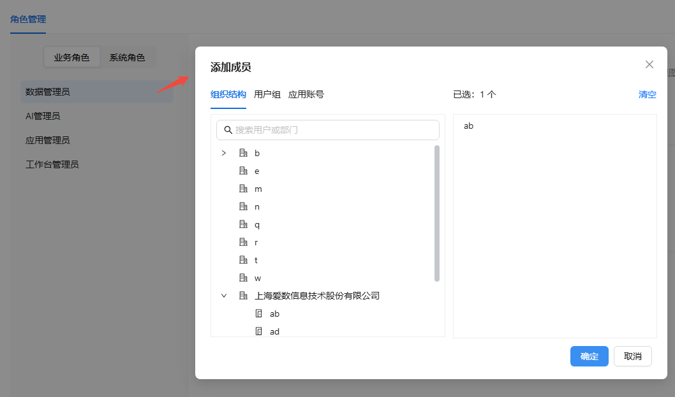Select department n in the tree
Screen dimensions: 675x397
point(257,207)
